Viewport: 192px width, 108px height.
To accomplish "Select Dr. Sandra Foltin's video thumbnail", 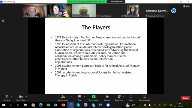I will [59, 10].
